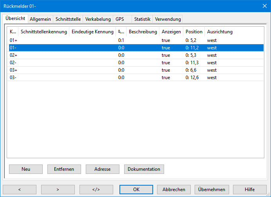This screenshot has height=197, width=271.
Task: Open the Verwendung tab
Action: 168,19
